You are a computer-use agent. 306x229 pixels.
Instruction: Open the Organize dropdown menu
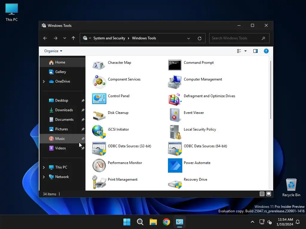coord(53,51)
